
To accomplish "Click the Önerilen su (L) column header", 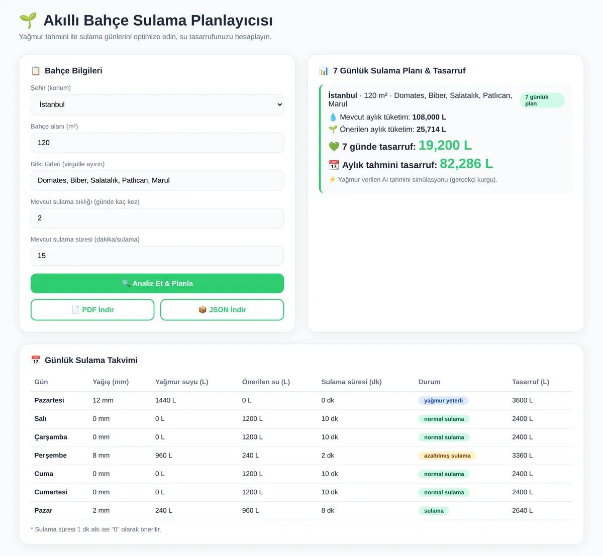I will pyautogui.click(x=266, y=382).
